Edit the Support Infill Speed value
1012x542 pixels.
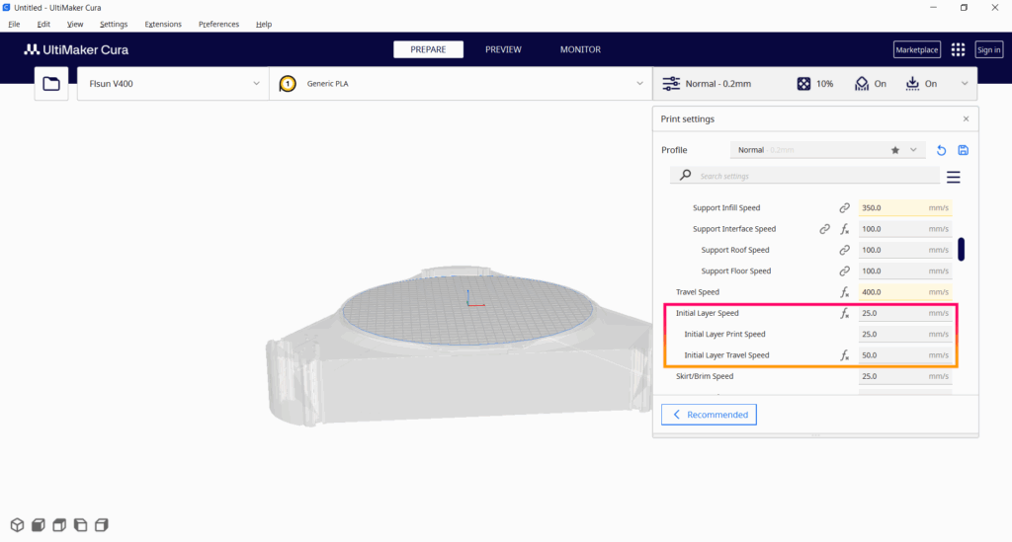pyautogui.click(x=905, y=208)
